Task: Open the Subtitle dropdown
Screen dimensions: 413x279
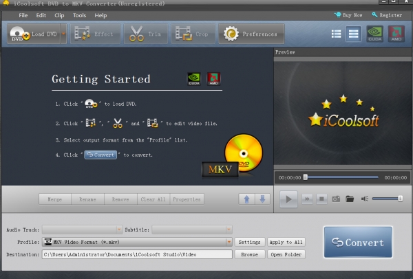Action: tap(192, 230)
